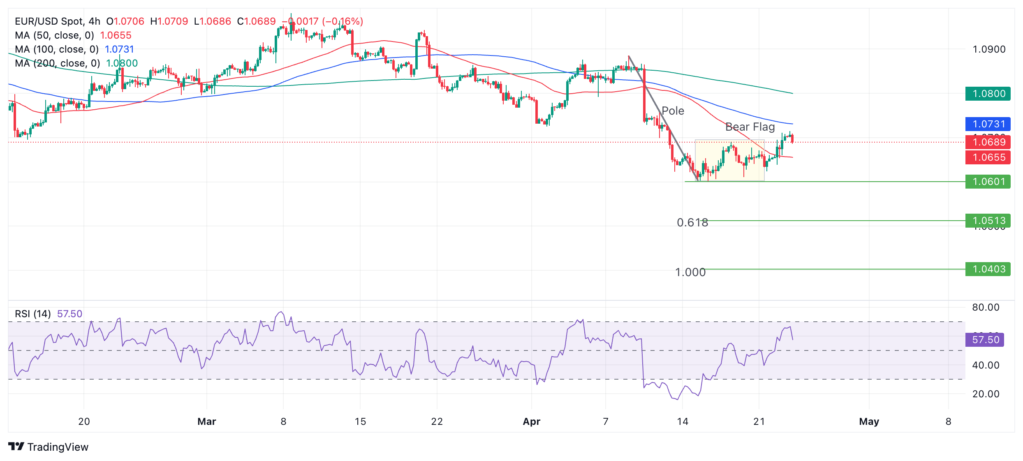Select the 1.0403 Fibonacci target label
1023x461 pixels.
pyautogui.click(x=988, y=269)
